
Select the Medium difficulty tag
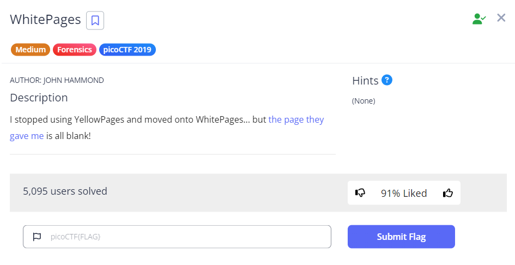coord(31,50)
